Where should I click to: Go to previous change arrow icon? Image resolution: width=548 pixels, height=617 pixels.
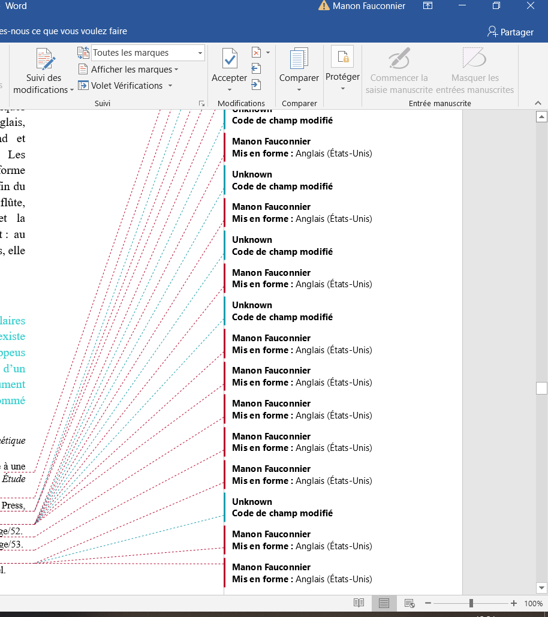256,68
